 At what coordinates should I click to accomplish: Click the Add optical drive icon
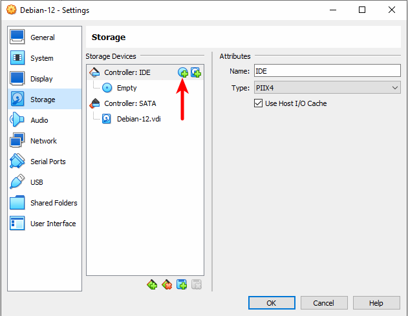click(183, 72)
